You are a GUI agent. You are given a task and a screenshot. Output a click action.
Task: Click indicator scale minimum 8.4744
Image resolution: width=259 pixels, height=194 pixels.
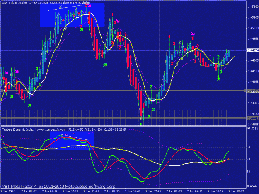252,186
